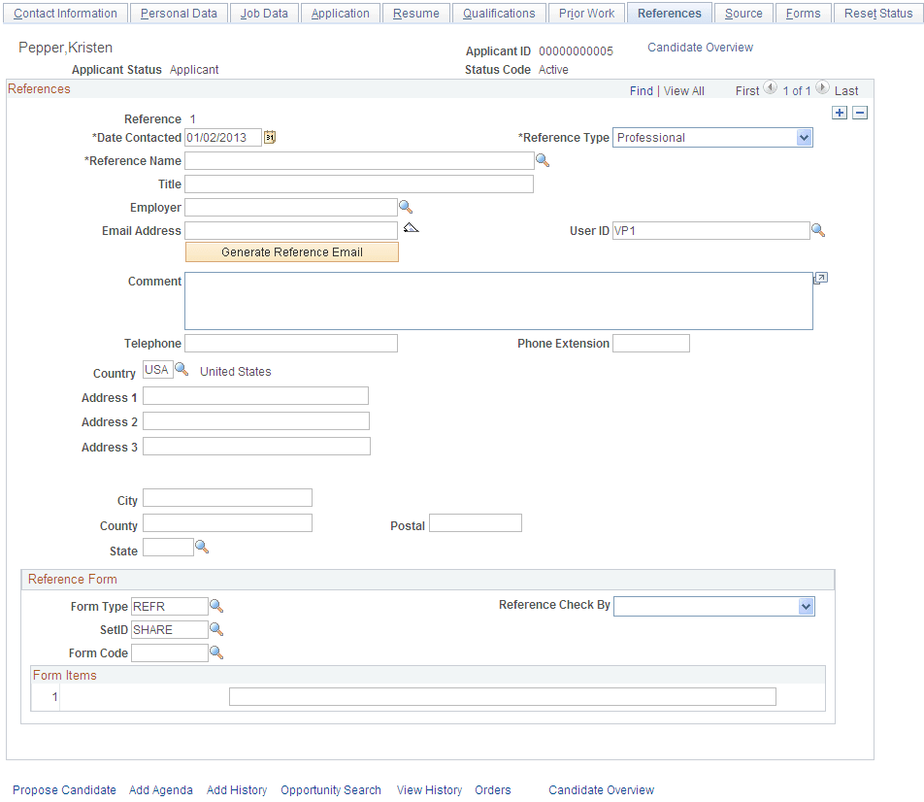924x802 pixels.
Task: Run spell check on the Email Address field
Action: tap(411, 226)
